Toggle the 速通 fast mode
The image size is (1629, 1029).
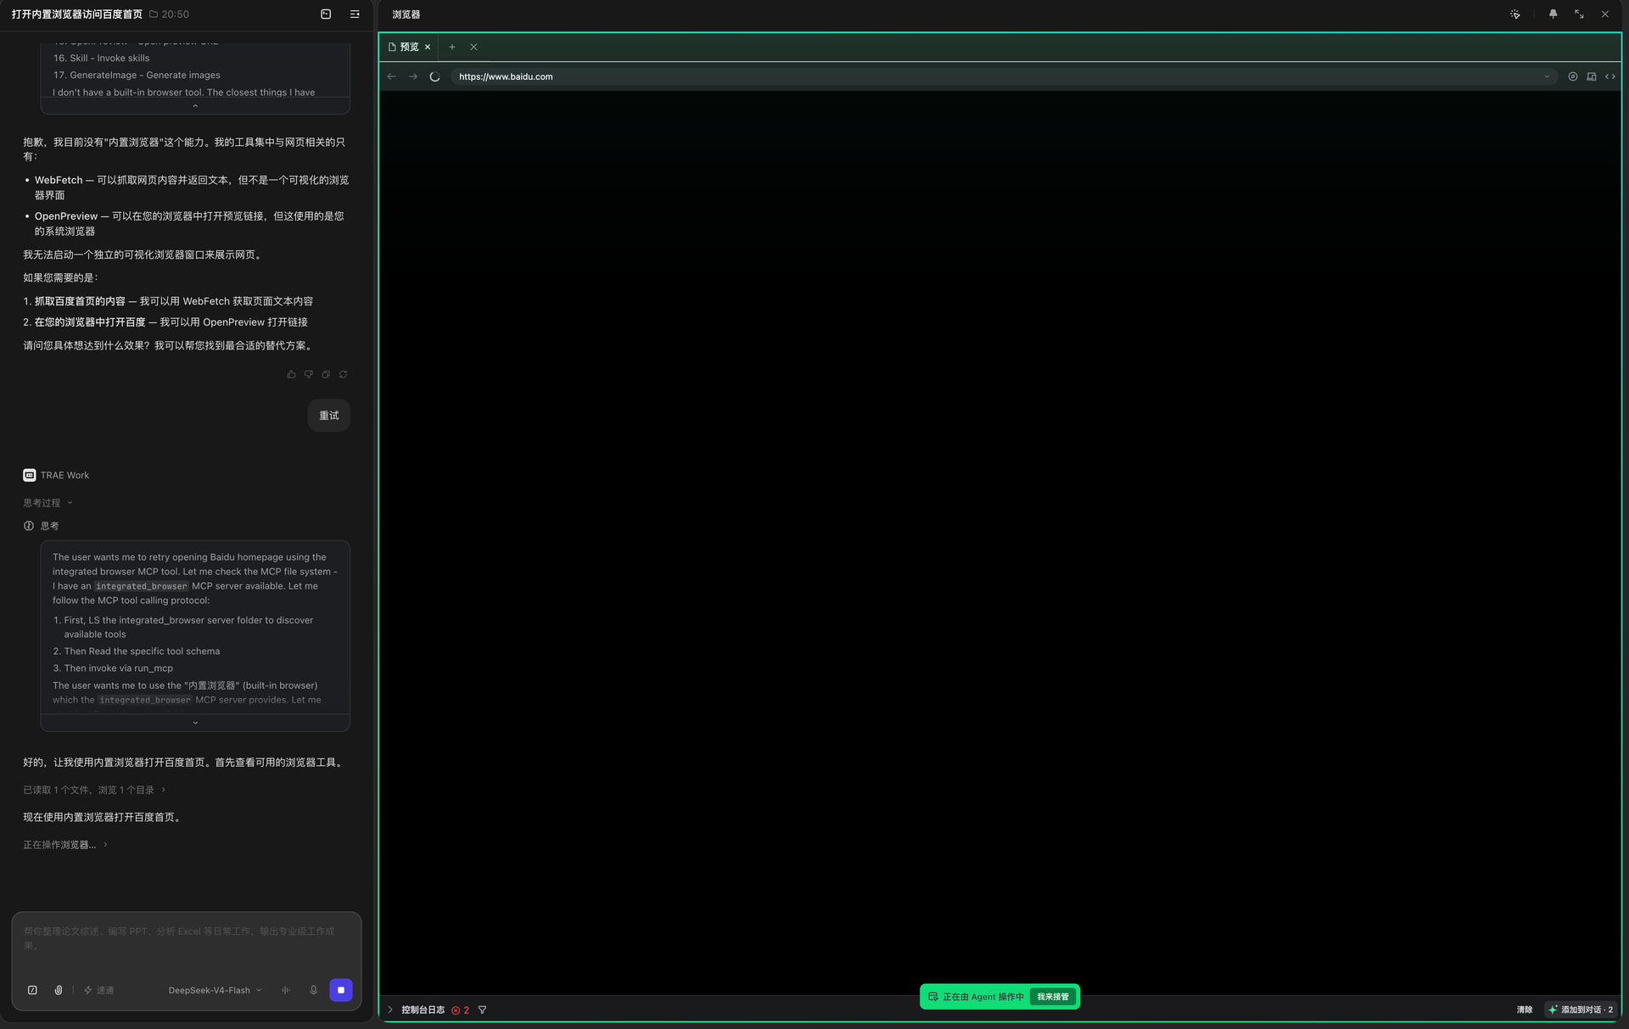[98, 990]
